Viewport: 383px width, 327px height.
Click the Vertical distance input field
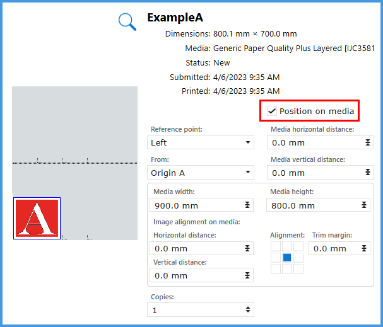(196, 275)
